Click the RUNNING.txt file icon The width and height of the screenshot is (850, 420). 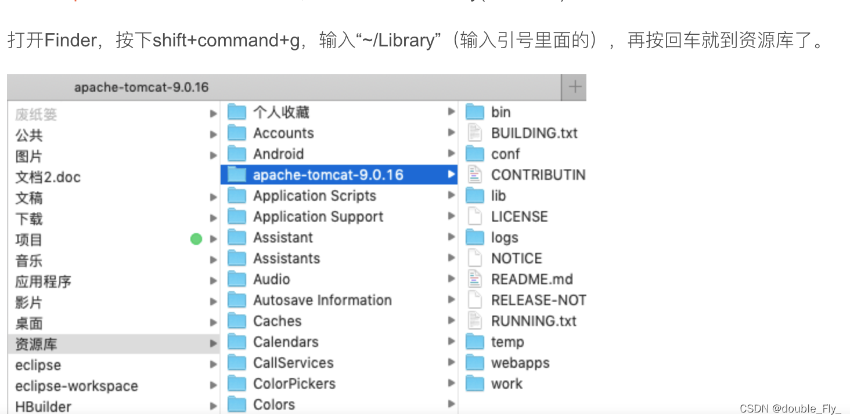click(475, 321)
